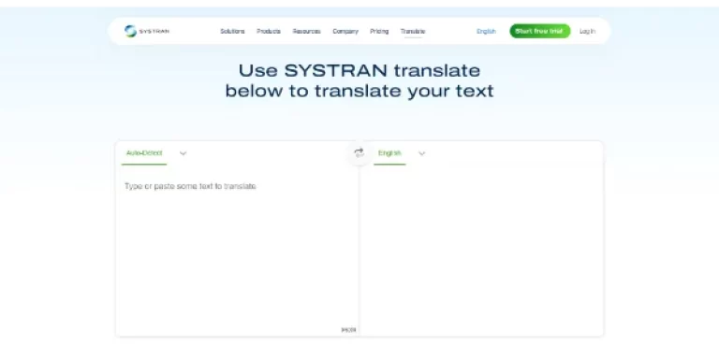719x360 pixels.
Task: Swap source and target languages
Action: (359, 153)
